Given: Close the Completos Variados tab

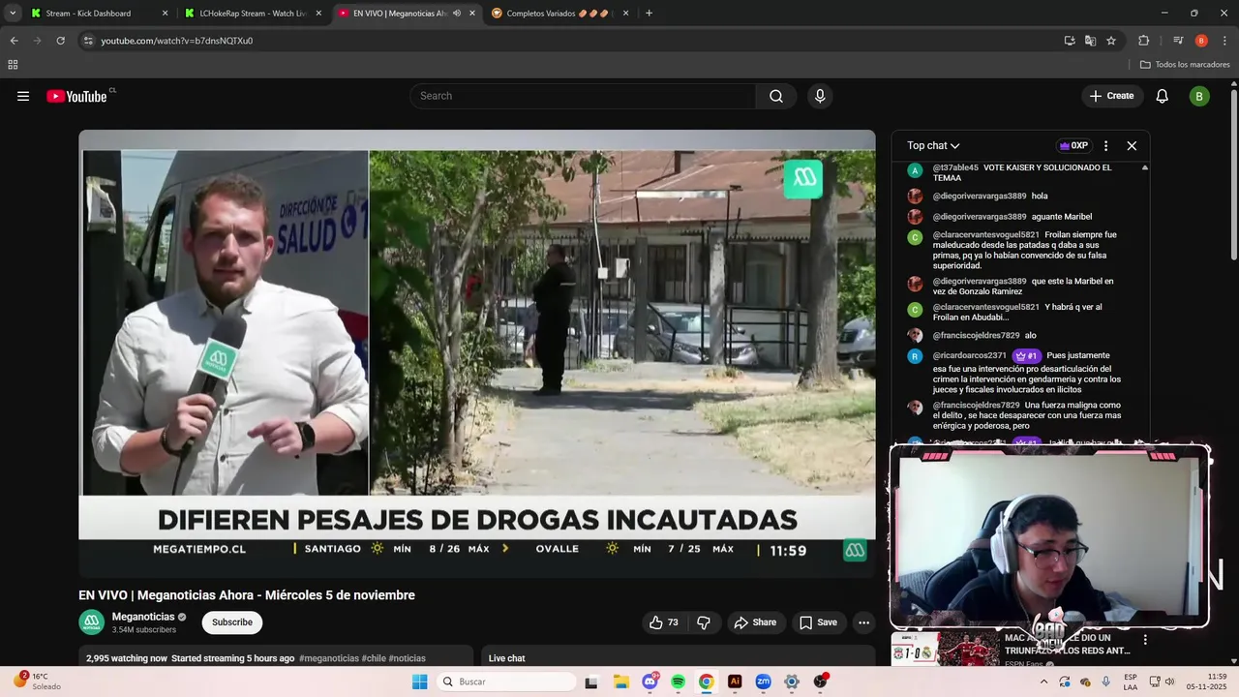Looking at the screenshot, I should tap(625, 14).
